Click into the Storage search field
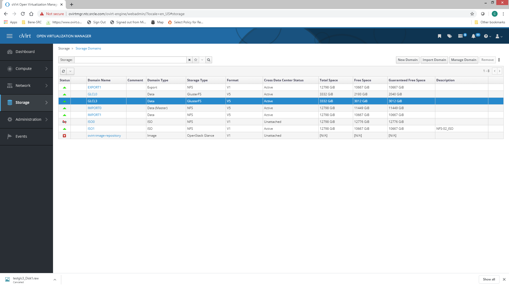 [x=130, y=60]
